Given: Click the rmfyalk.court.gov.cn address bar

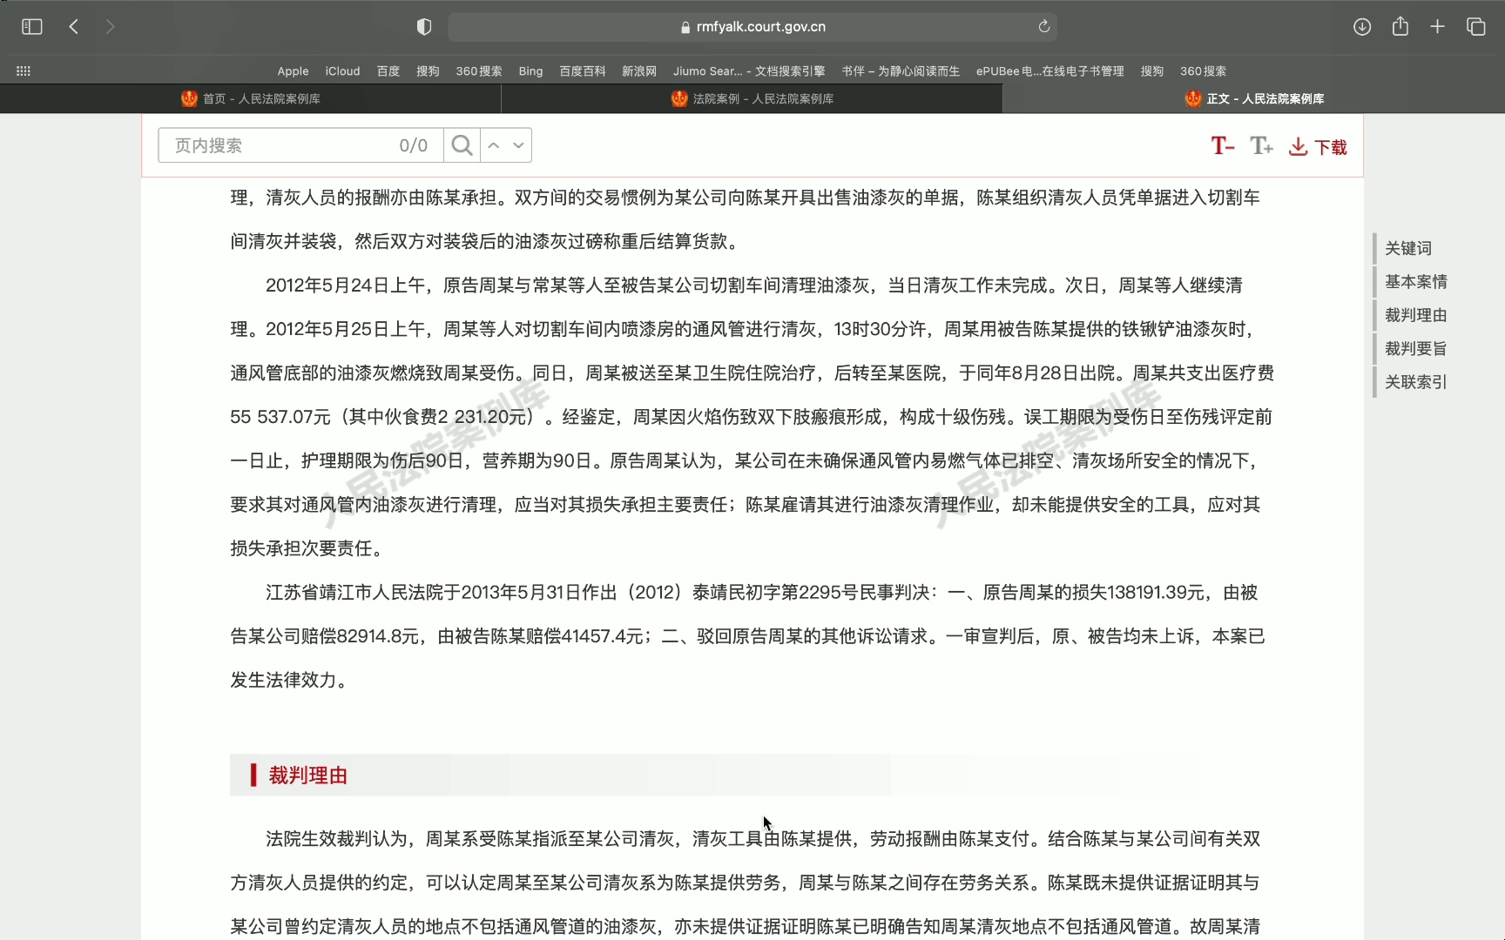Looking at the screenshot, I should click(752, 27).
